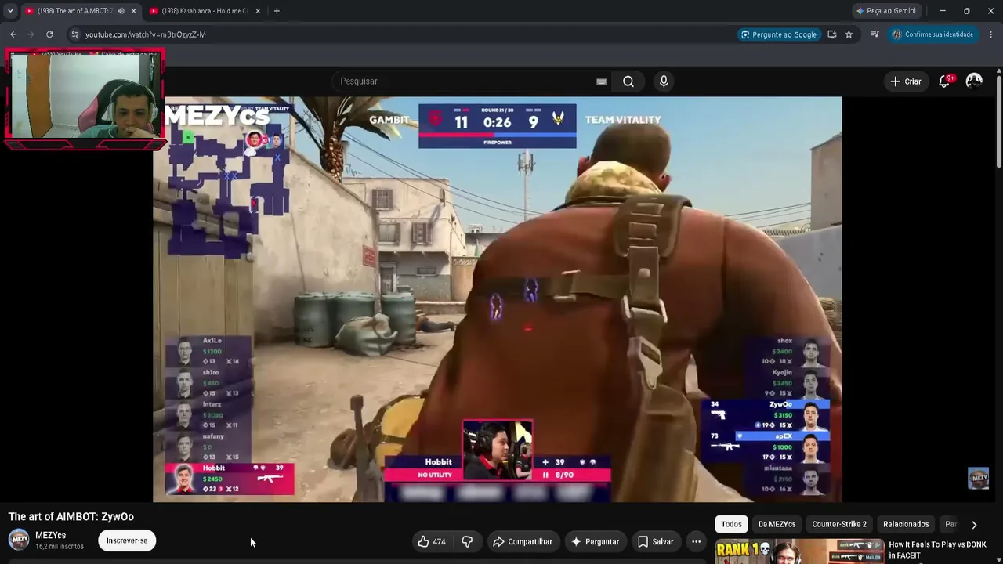Click the Pergunte ao Google button

pos(779,34)
